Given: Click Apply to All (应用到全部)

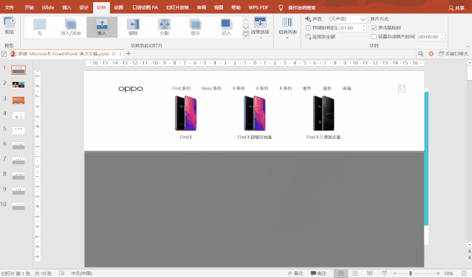Looking at the screenshot, I should click(x=321, y=37).
